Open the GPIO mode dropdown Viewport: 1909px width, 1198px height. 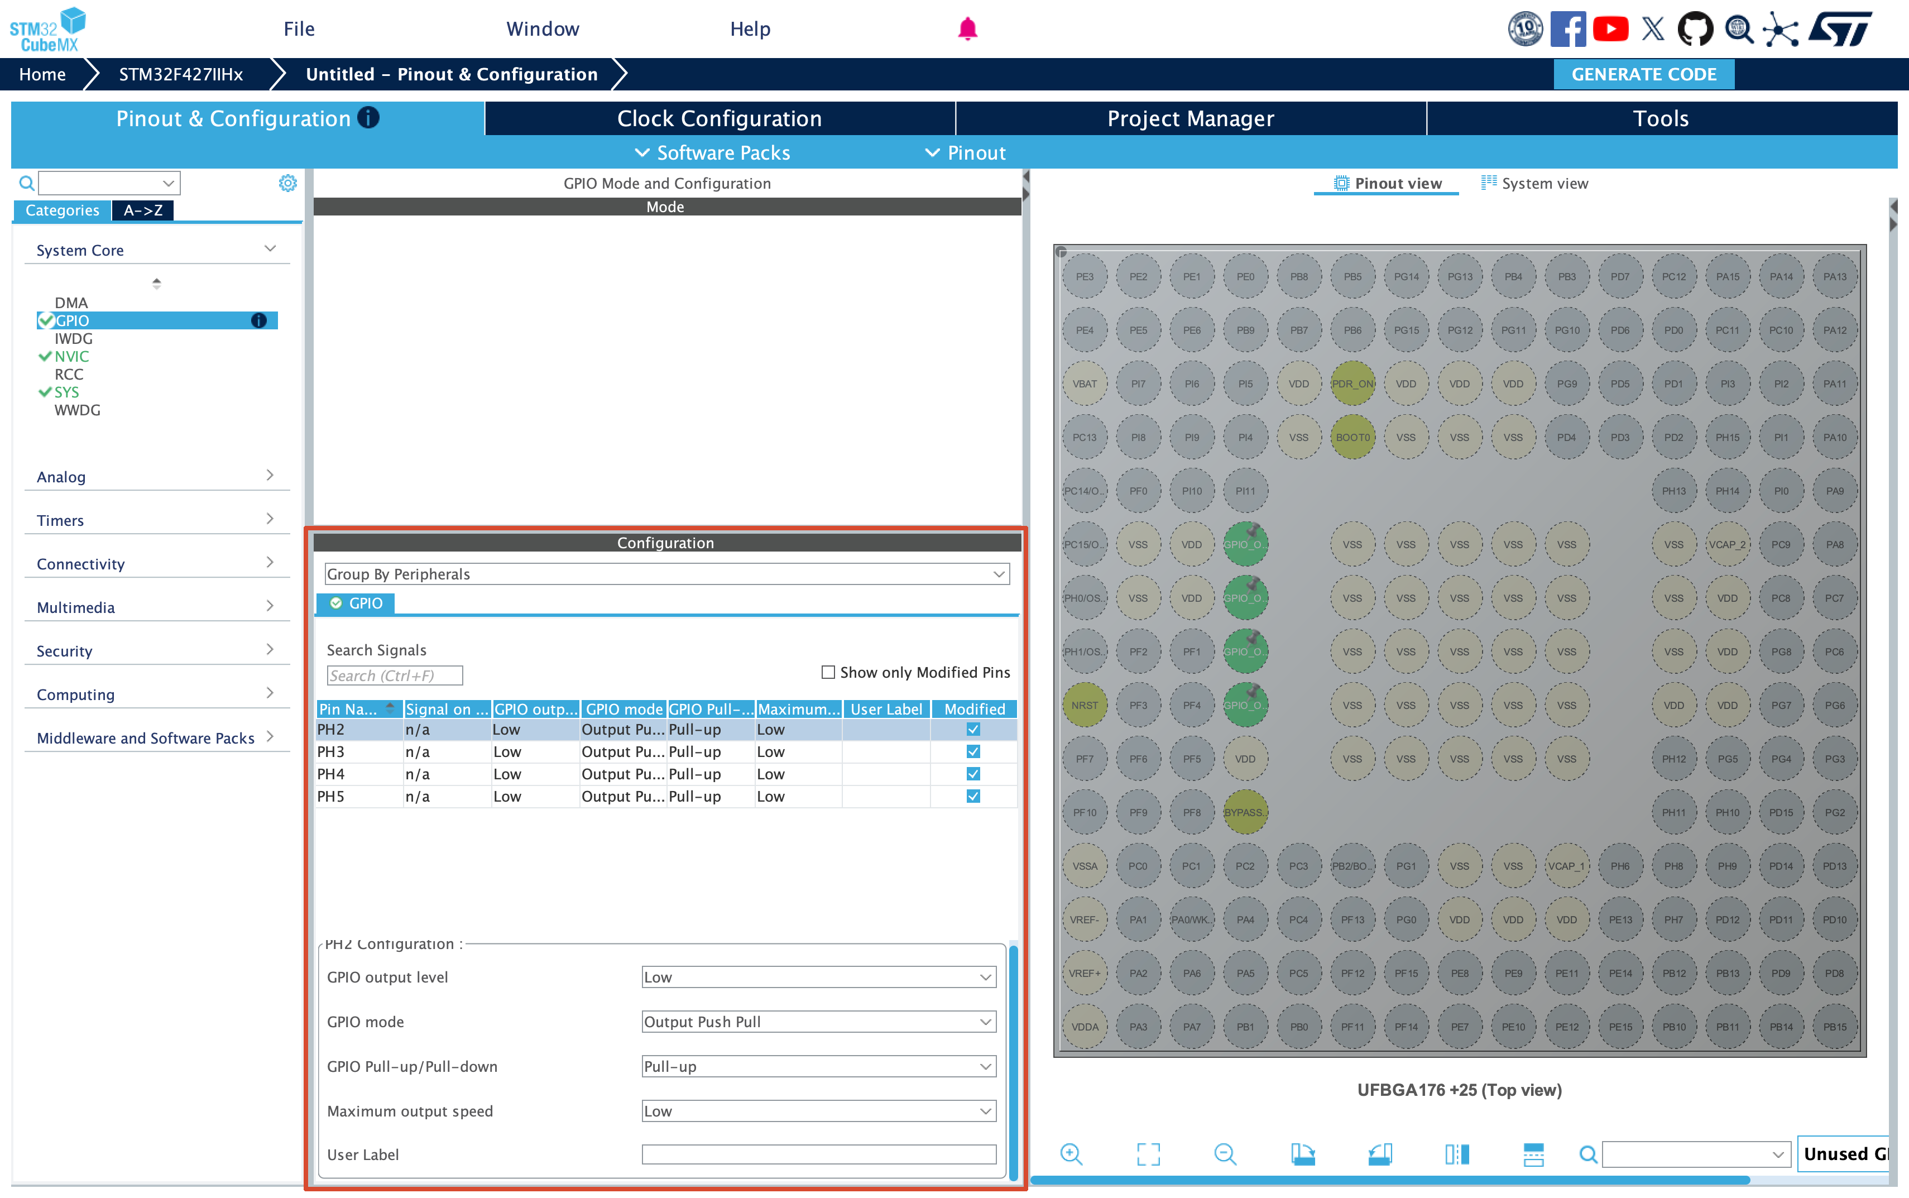818,1021
